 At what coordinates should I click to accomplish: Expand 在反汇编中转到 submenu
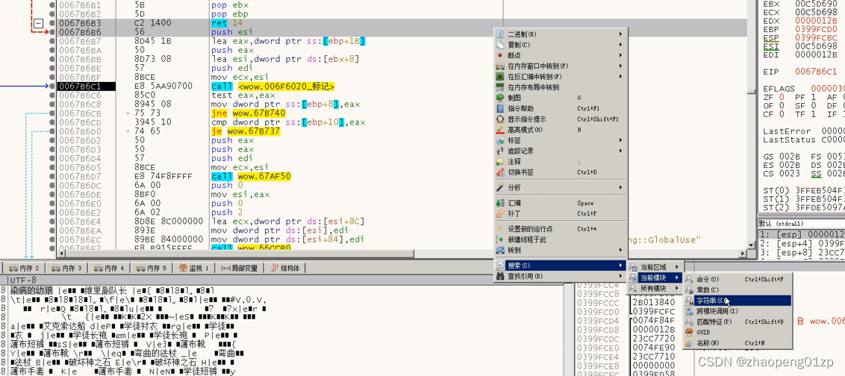tap(561, 77)
